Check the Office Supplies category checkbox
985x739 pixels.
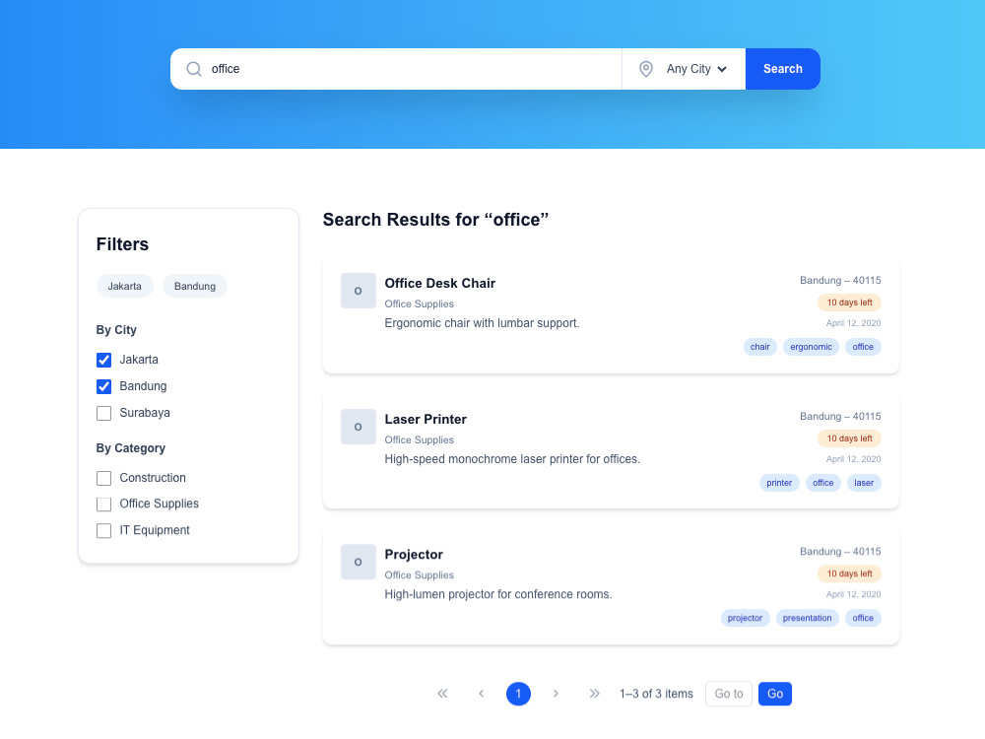(103, 504)
